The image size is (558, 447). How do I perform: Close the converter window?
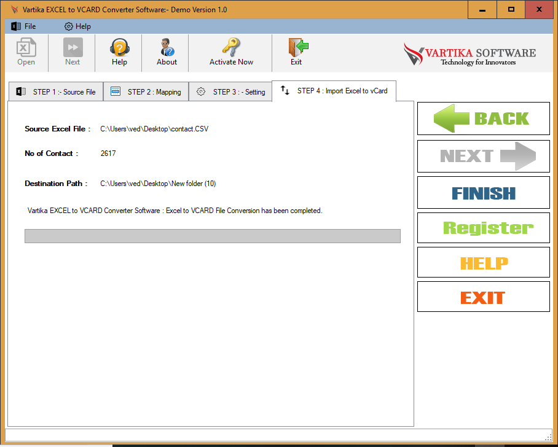(539, 10)
